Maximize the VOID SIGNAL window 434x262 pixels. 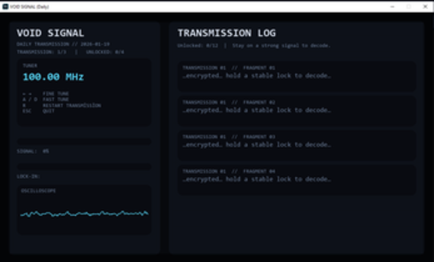(408, 5)
